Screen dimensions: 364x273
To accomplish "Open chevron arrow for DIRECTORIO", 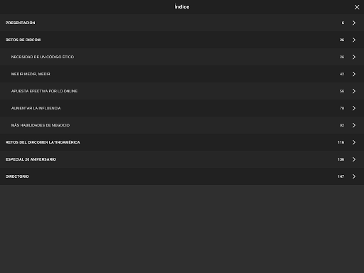I will [x=354, y=176].
